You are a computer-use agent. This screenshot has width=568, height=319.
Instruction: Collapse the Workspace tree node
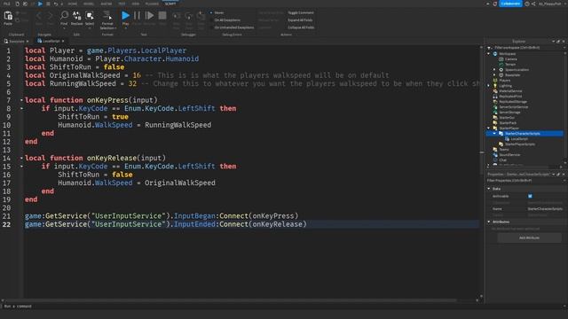point(489,53)
